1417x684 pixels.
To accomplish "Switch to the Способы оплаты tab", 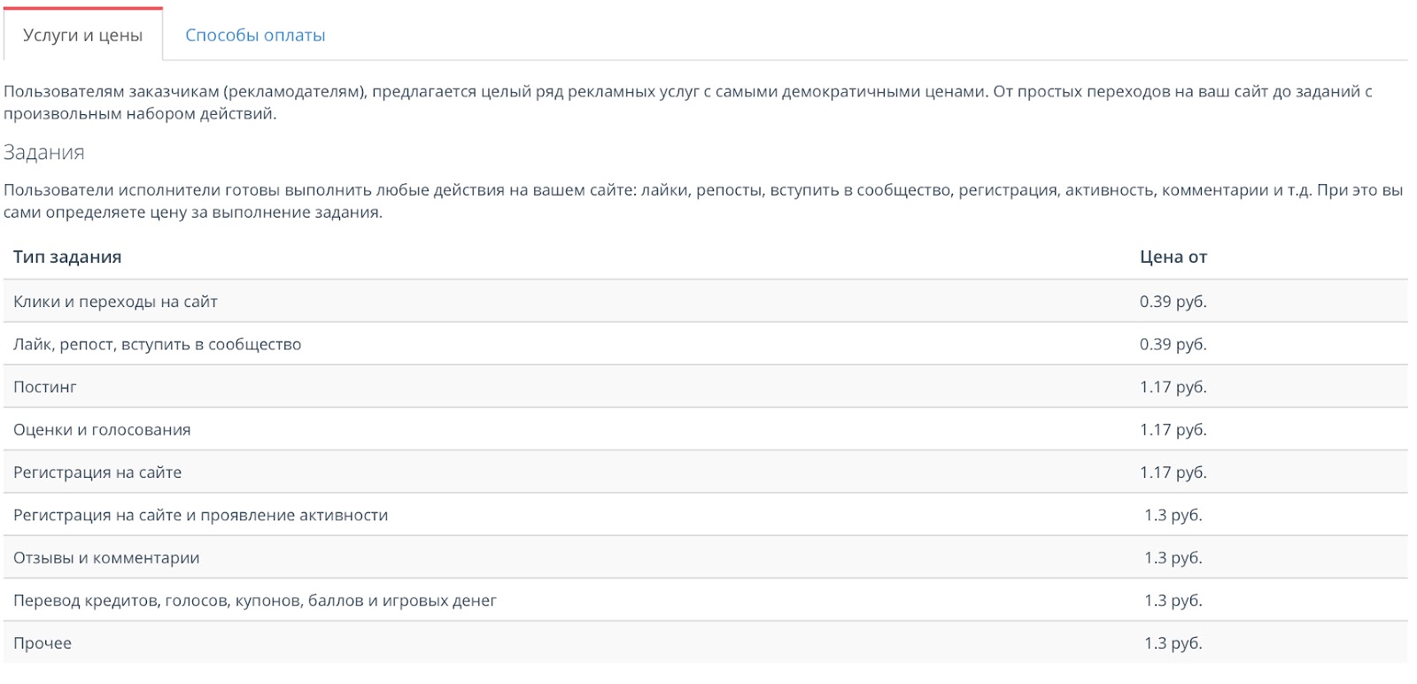I will pyautogui.click(x=255, y=35).
